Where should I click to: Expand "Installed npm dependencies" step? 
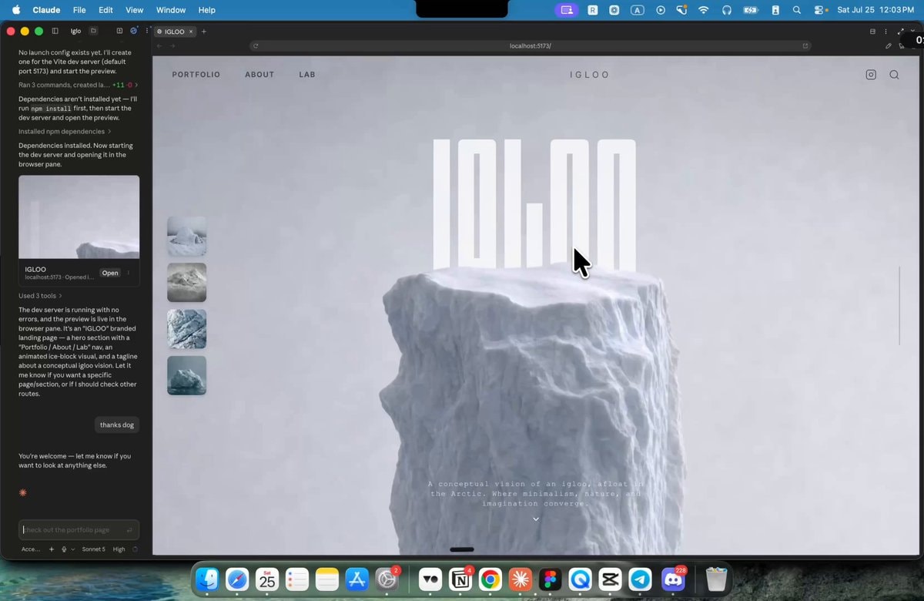[65, 131]
